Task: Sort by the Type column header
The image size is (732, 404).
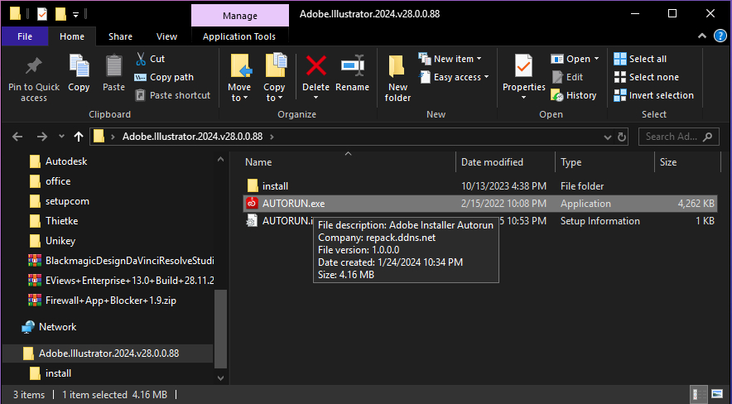Action: pyautogui.click(x=571, y=162)
